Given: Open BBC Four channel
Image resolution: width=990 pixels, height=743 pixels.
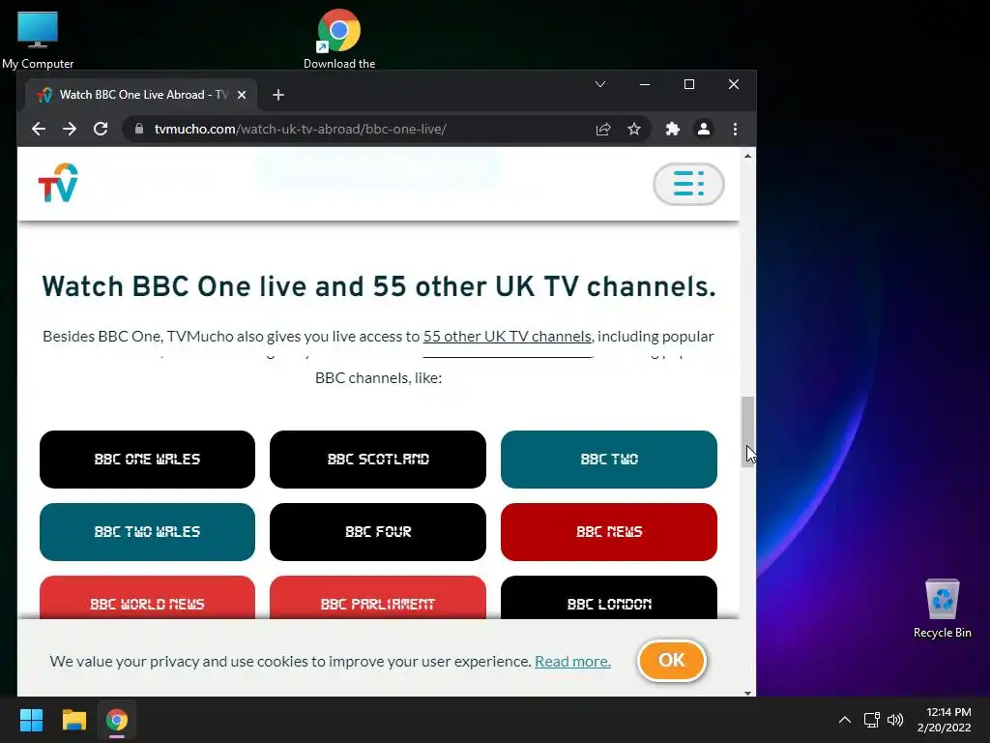Looking at the screenshot, I should (x=378, y=532).
